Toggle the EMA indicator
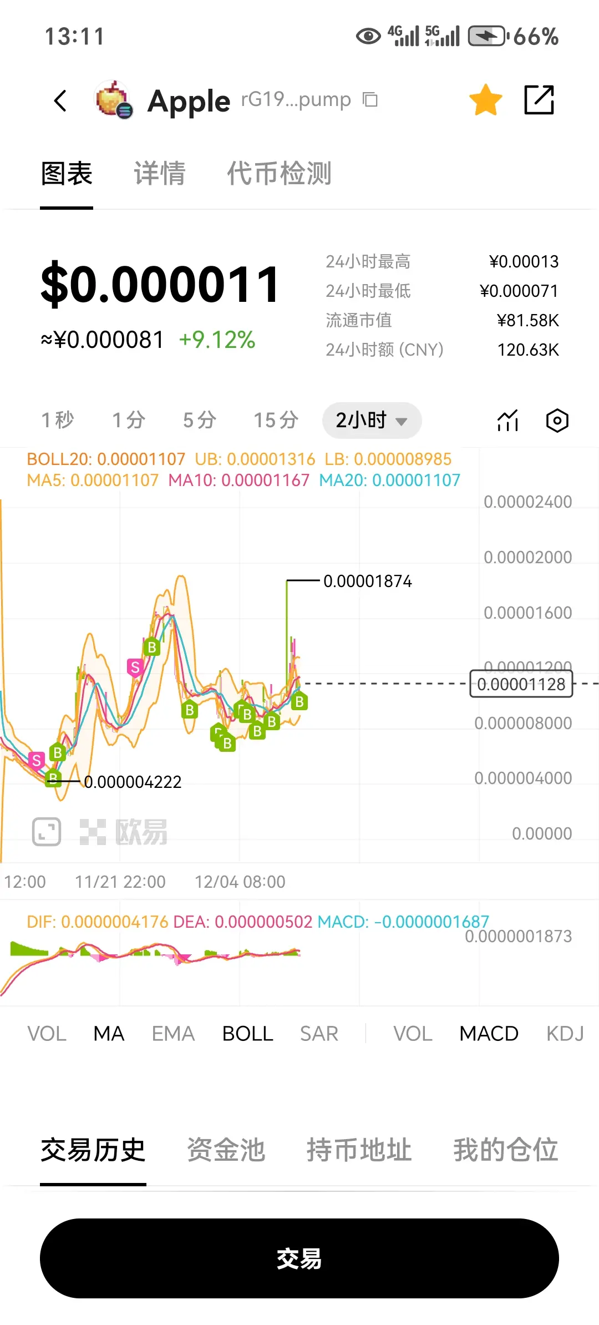The width and height of the screenshot is (599, 1325). click(x=173, y=1034)
